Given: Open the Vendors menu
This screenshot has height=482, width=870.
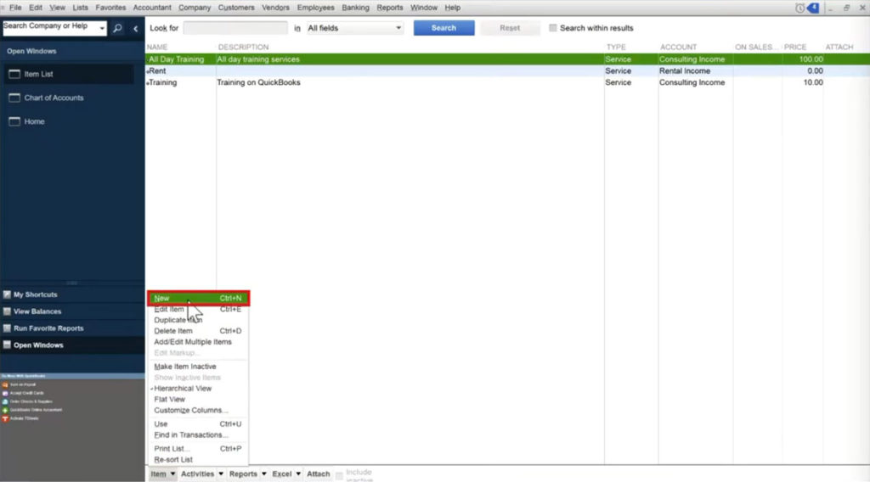Looking at the screenshot, I should click(x=275, y=8).
